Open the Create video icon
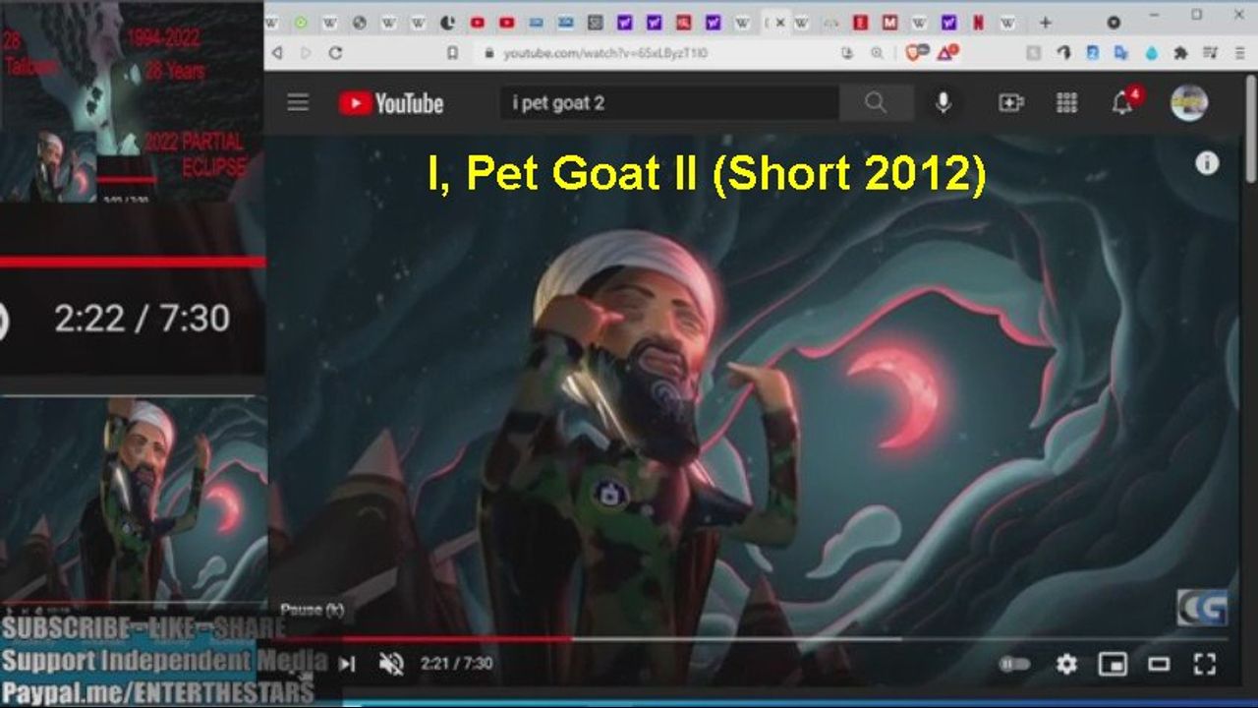Image resolution: width=1258 pixels, height=708 pixels. [x=1010, y=103]
